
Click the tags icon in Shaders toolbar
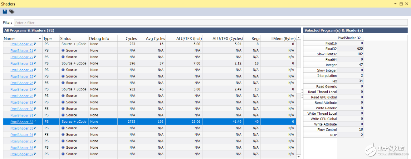pos(12,12)
